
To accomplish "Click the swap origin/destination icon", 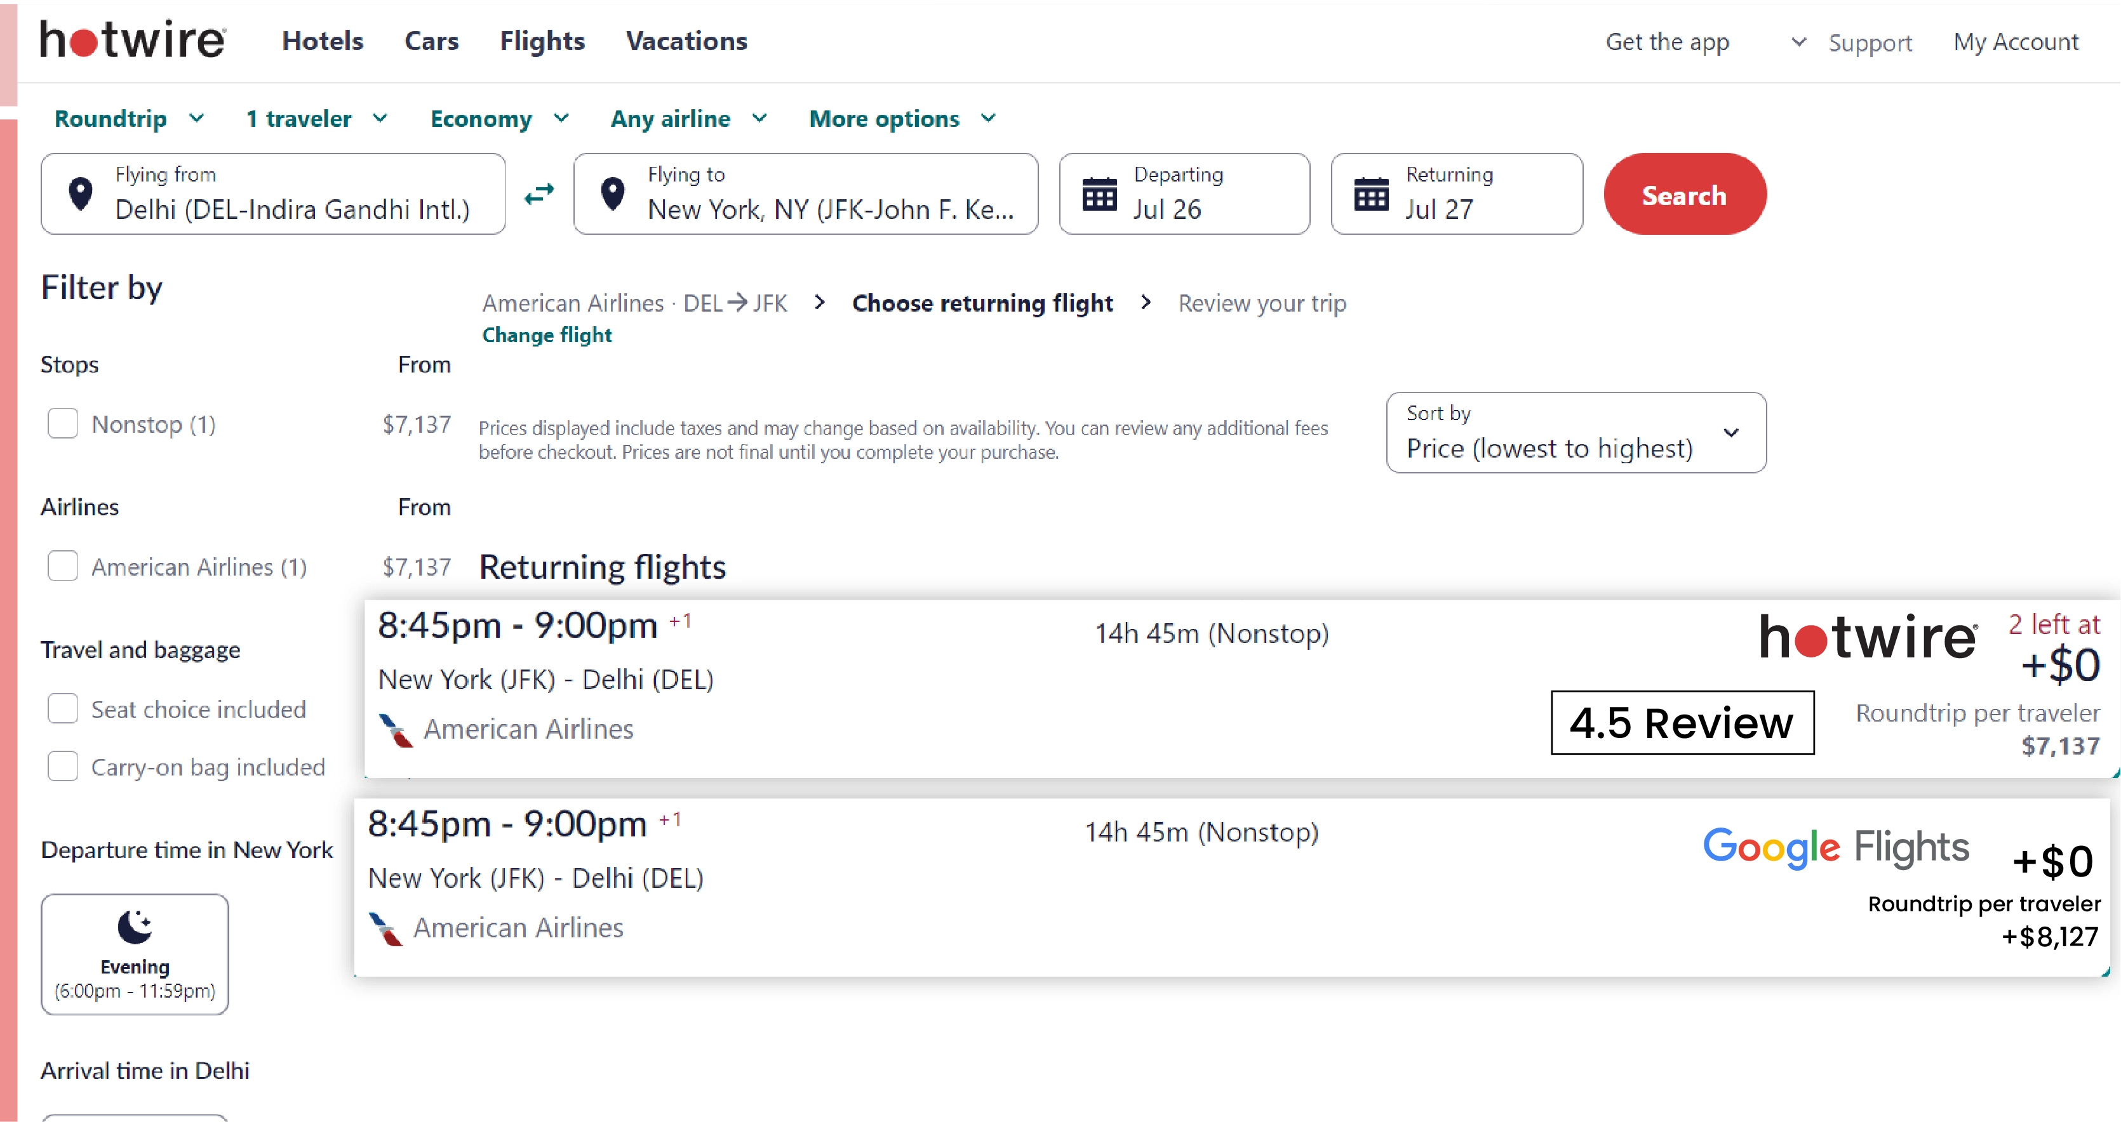I will (539, 195).
